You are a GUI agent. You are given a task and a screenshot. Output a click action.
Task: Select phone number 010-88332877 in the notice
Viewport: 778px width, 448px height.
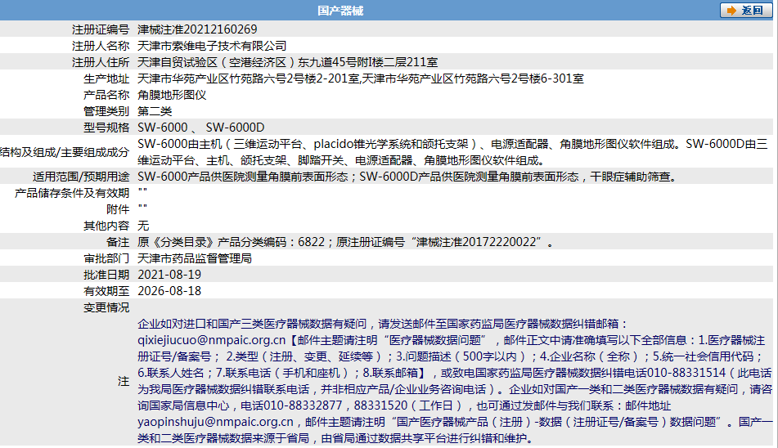[303, 405]
